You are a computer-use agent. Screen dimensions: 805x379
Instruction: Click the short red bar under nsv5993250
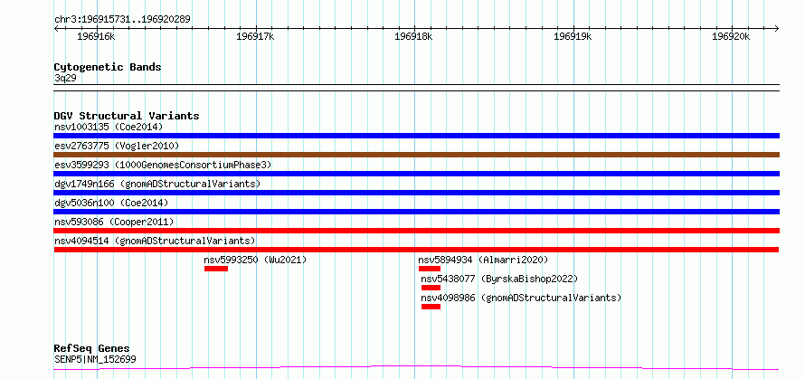click(x=216, y=269)
